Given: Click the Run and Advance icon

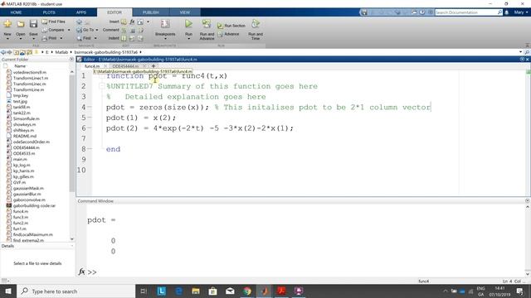Looking at the screenshot, I should 207,24.
